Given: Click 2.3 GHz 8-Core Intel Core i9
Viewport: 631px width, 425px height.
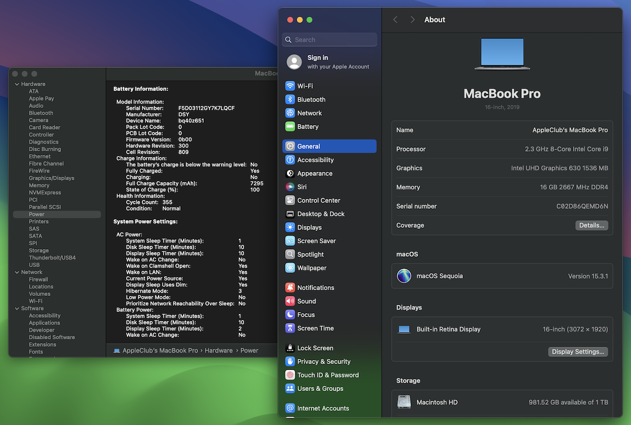Looking at the screenshot, I should [x=566, y=149].
